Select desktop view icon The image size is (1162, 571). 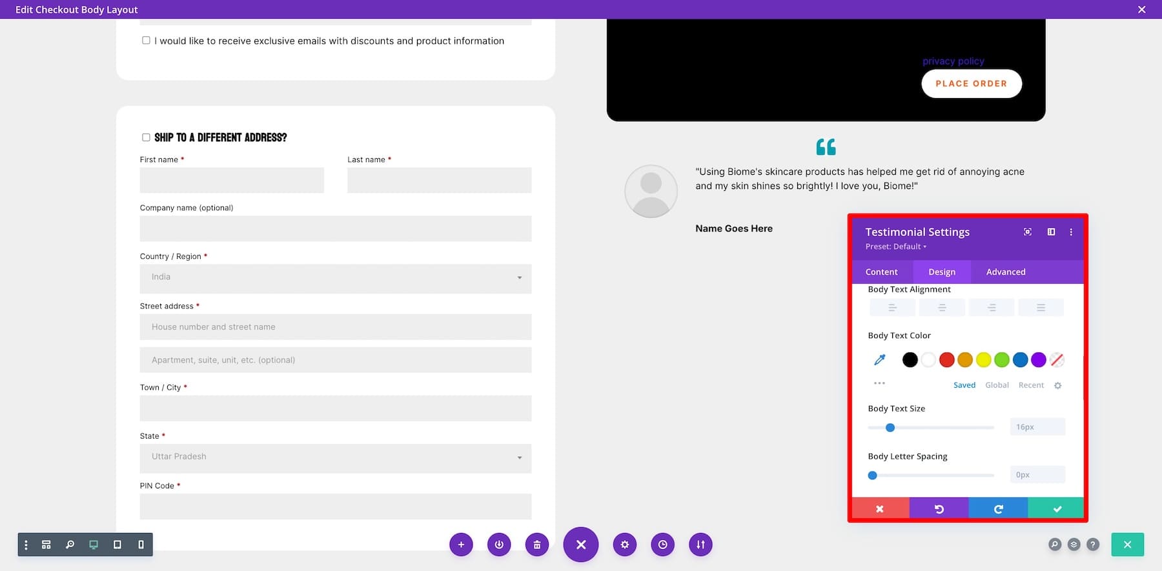pos(94,545)
